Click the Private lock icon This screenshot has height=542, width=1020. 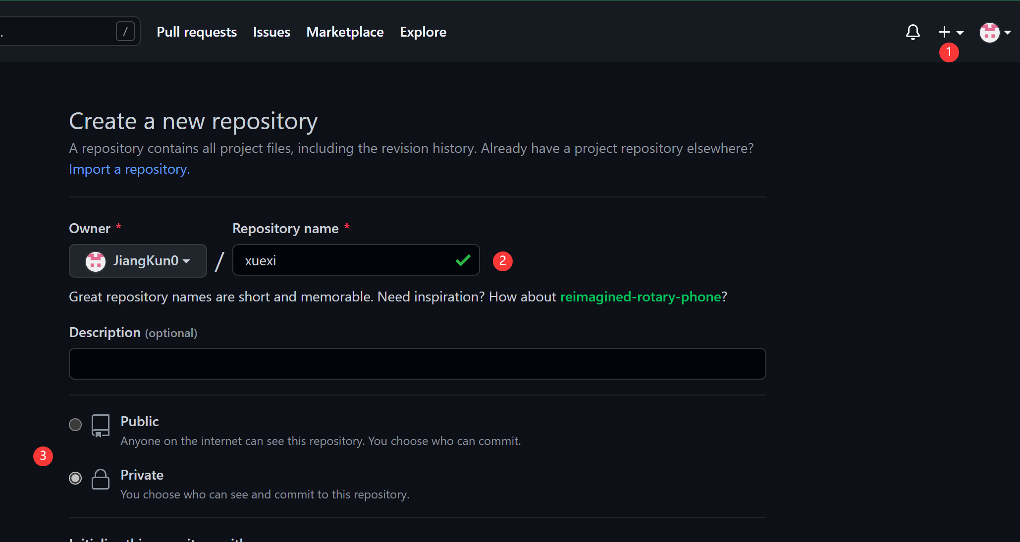click(x=101, y=479)
